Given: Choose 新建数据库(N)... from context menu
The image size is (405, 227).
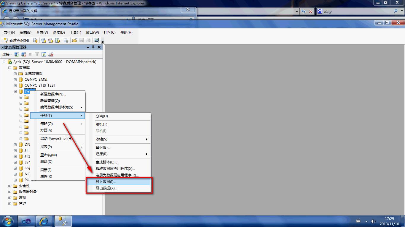Looking at the screenshot, I should [58, 94].
